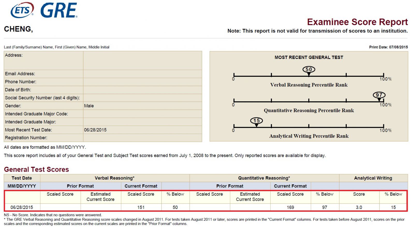Click Analytical Writing Percentile Rank caption
Screen dimensions: 414x227
[x=309, y=136]
